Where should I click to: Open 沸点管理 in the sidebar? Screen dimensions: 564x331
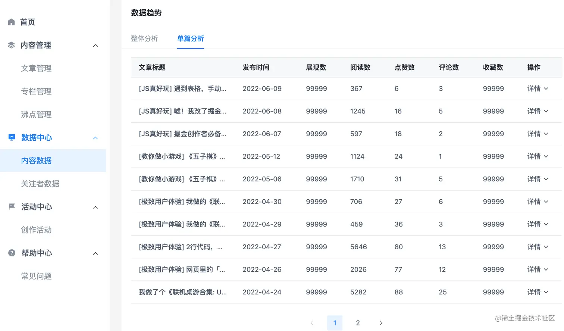click(x=36, y=115)
